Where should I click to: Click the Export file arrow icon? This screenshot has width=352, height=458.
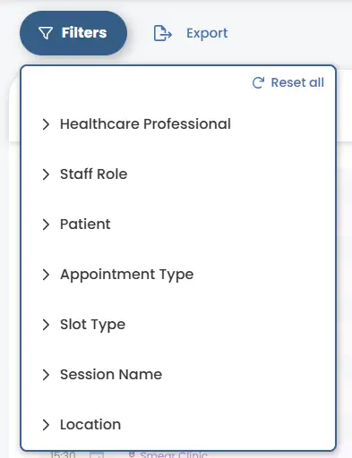click(x=163, y=33)
